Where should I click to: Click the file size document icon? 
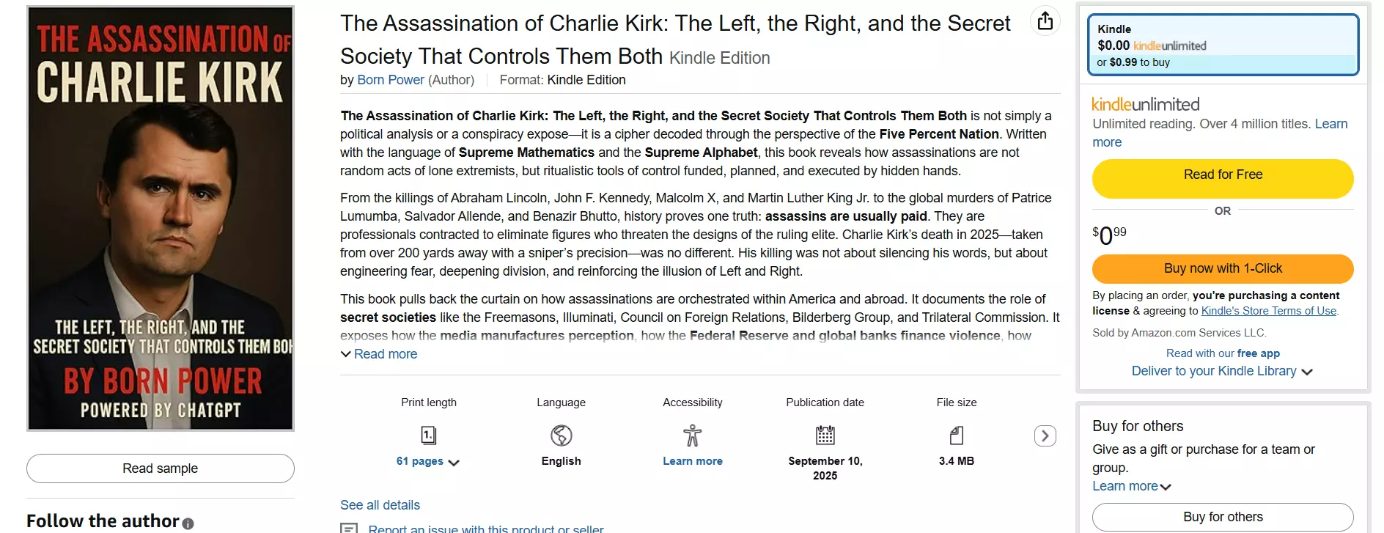(957, 435)
